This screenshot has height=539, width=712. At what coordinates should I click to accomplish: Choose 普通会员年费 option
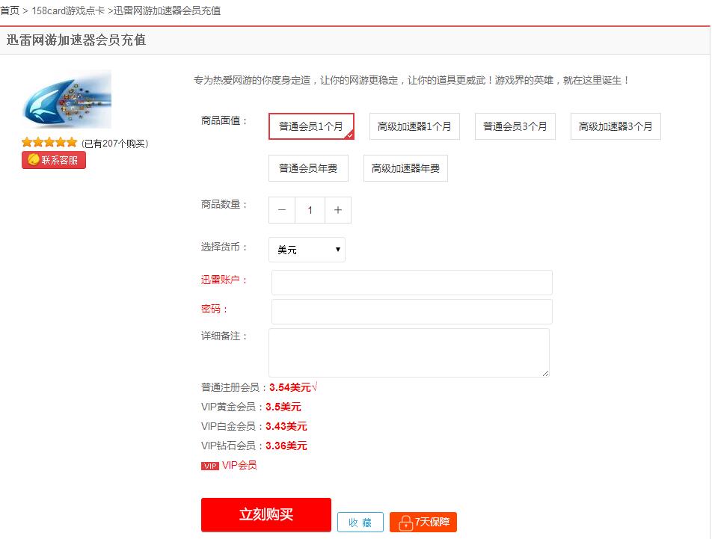coord(308,168)
